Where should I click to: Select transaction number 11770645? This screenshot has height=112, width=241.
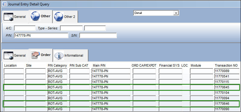point(227,87)
